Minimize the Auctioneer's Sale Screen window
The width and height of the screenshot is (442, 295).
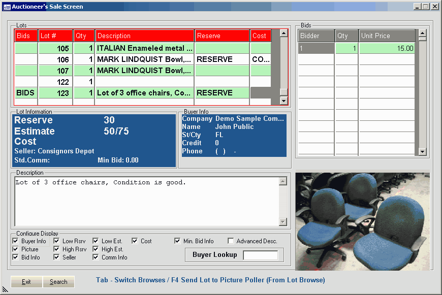coord(418,7)
